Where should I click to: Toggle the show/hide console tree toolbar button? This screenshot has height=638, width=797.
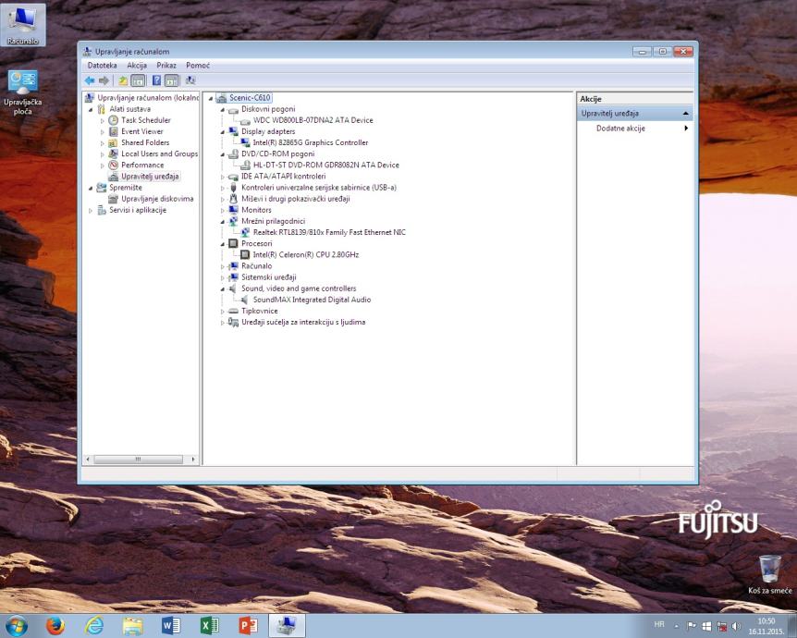137,80
